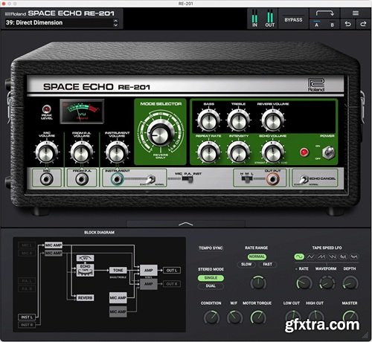
Task: Open the hamburger menu at top right
Action: point(356,13)
